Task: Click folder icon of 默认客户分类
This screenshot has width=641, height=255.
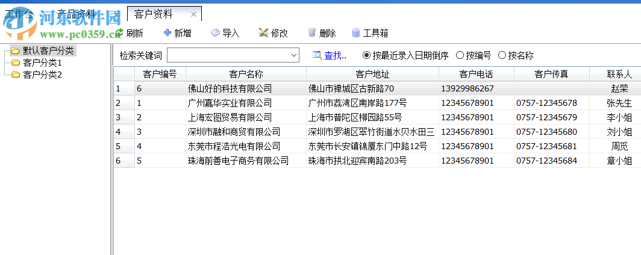Action: [15, 51]
